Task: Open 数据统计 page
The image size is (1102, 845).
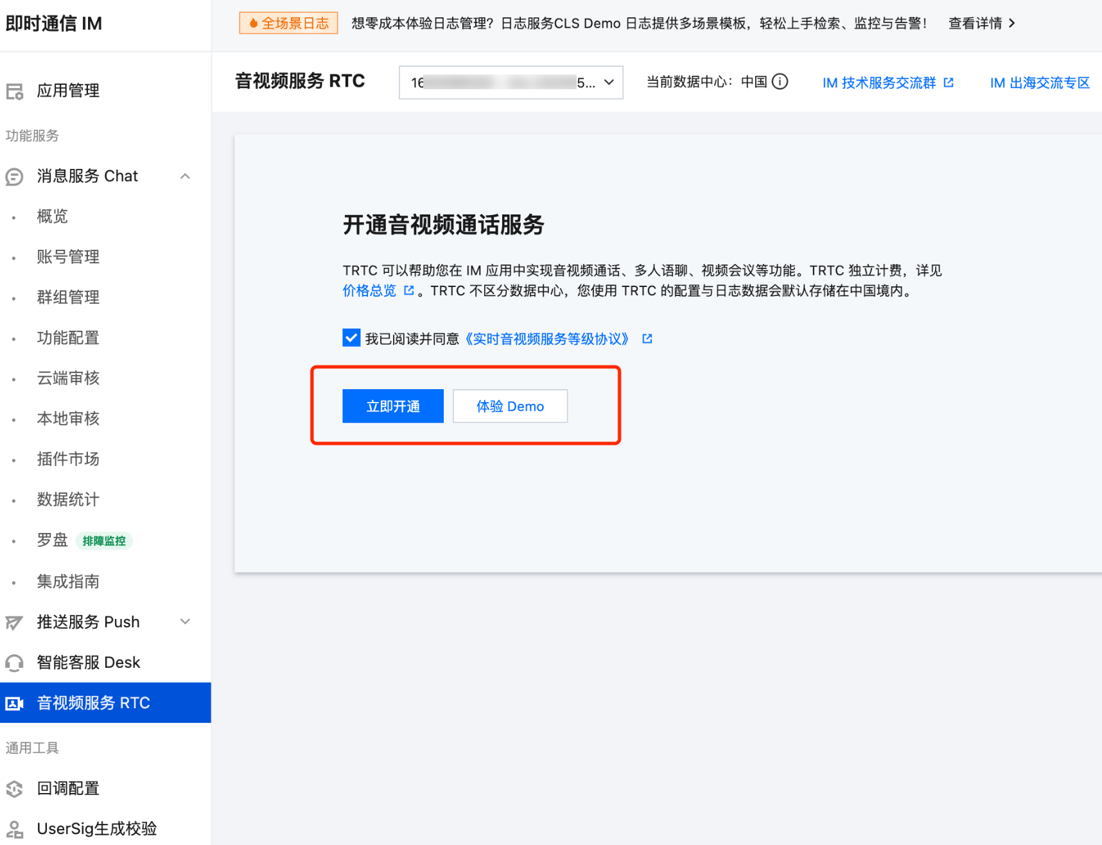Action: [x=68, y=500]
